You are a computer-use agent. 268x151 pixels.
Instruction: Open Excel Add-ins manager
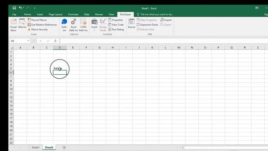[74, 25]
